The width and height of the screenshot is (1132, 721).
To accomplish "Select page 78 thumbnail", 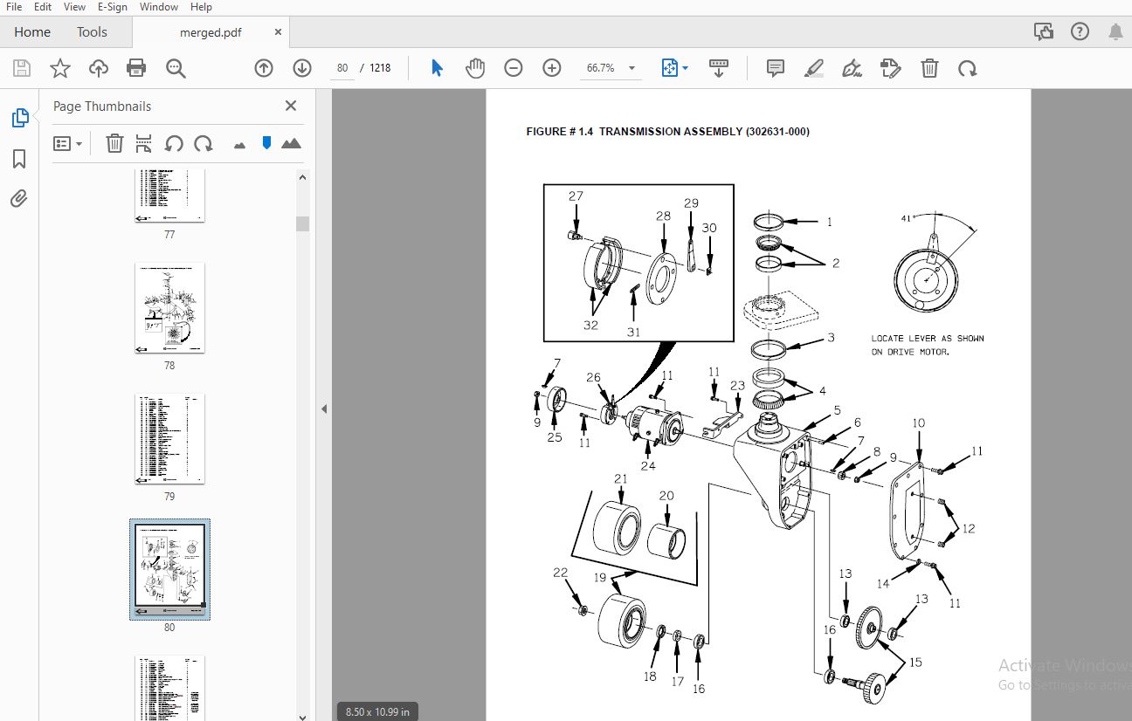I will click(x=169, y=307).
